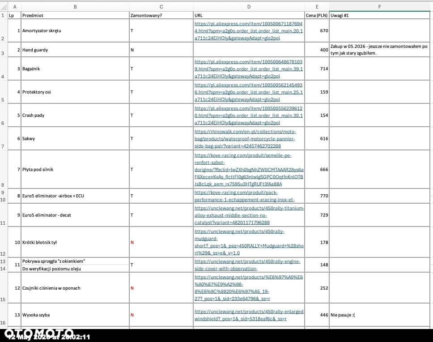Open the rhinowalk link for Sakwy
Screen dimensions: 433x342
coord(245,139)
